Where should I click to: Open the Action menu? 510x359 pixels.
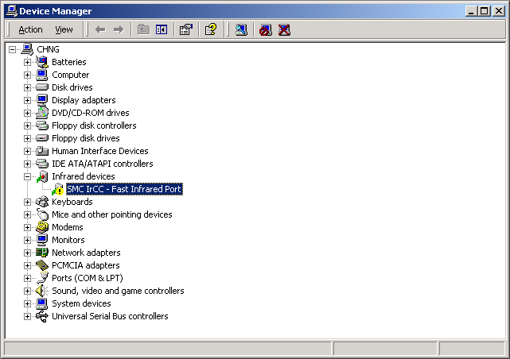click(30, 29)
